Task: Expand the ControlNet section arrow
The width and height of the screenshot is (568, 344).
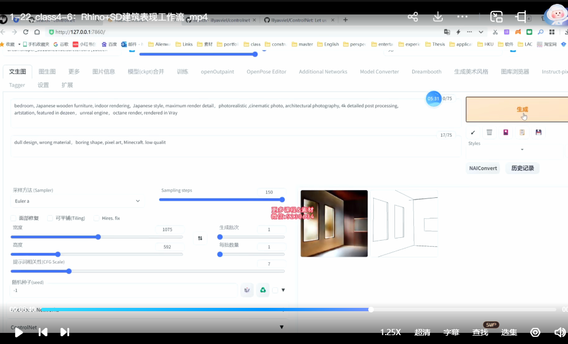Action: (x=281, y=327)
